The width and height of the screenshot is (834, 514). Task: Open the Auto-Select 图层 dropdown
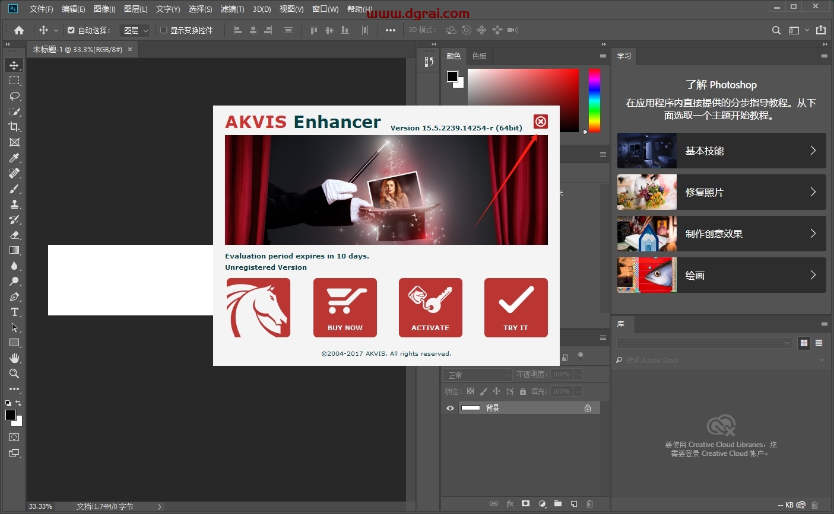pyautogui.click(x=135, y=30)
